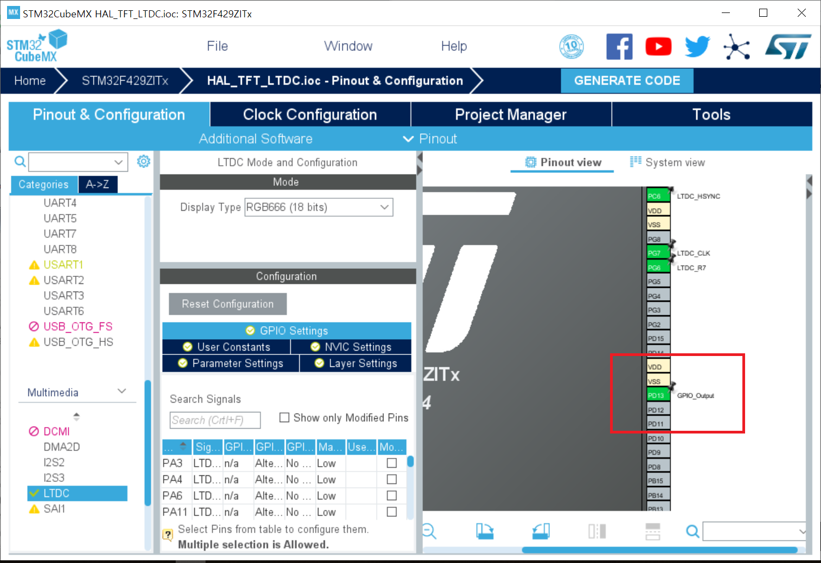Viewport: 821px width, 563px height.
Task: Open the Twitter link icon
Action: 697,47
